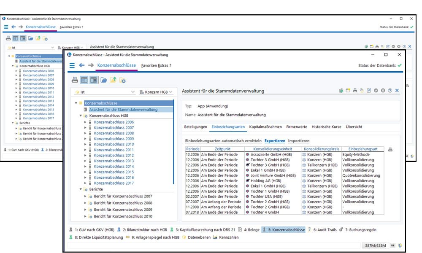Expand Konzernabschluss 2017, front tree
This screenshot has height=253, width=422.
pos(85,183)
